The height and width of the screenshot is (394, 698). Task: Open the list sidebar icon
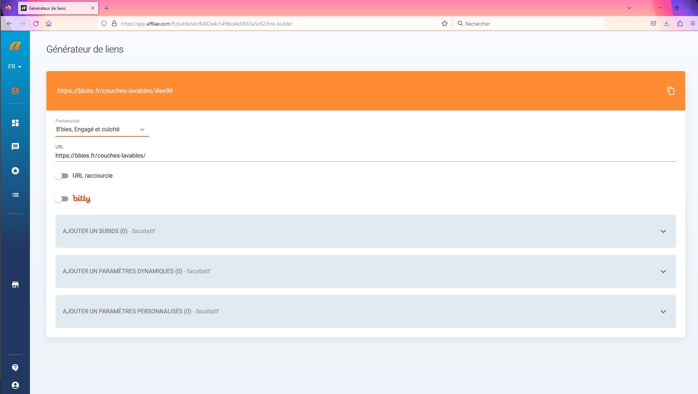(x=15, y=195)
